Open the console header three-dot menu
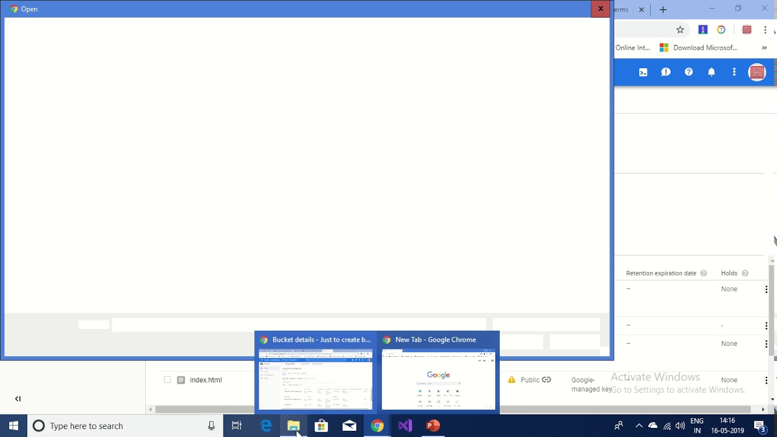 coord(734,72)
